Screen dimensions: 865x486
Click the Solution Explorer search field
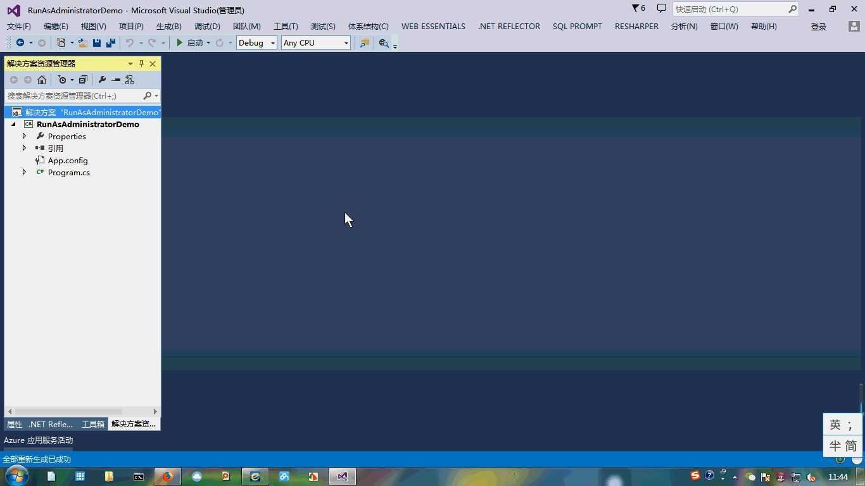coord(73,96)
